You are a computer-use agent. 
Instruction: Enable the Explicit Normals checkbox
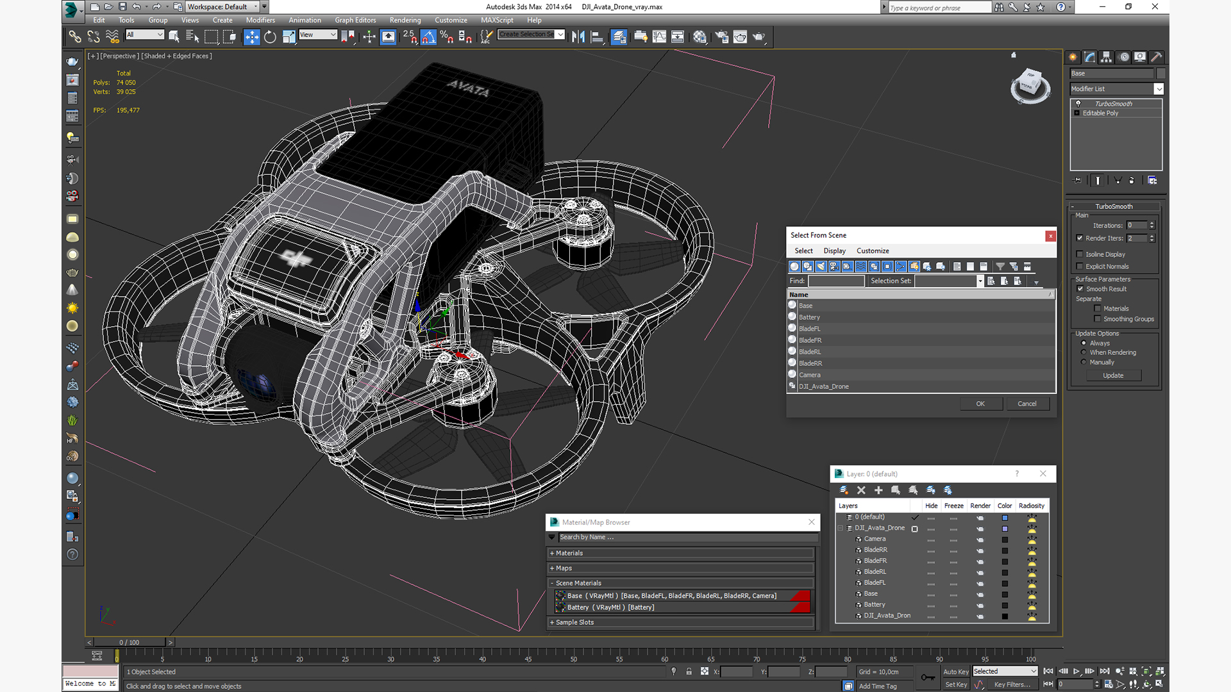[1080, 267]
